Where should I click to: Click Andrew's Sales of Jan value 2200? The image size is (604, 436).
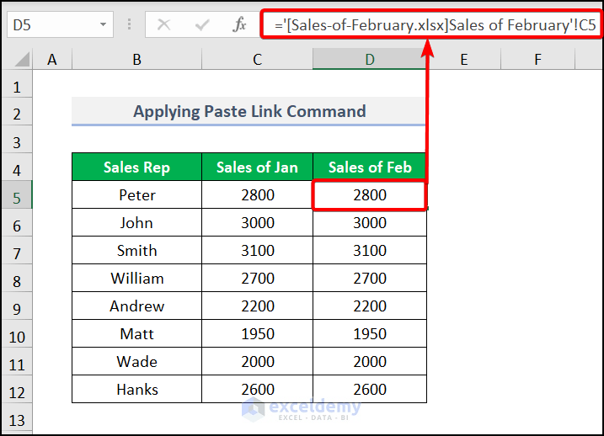pos(257,306)
